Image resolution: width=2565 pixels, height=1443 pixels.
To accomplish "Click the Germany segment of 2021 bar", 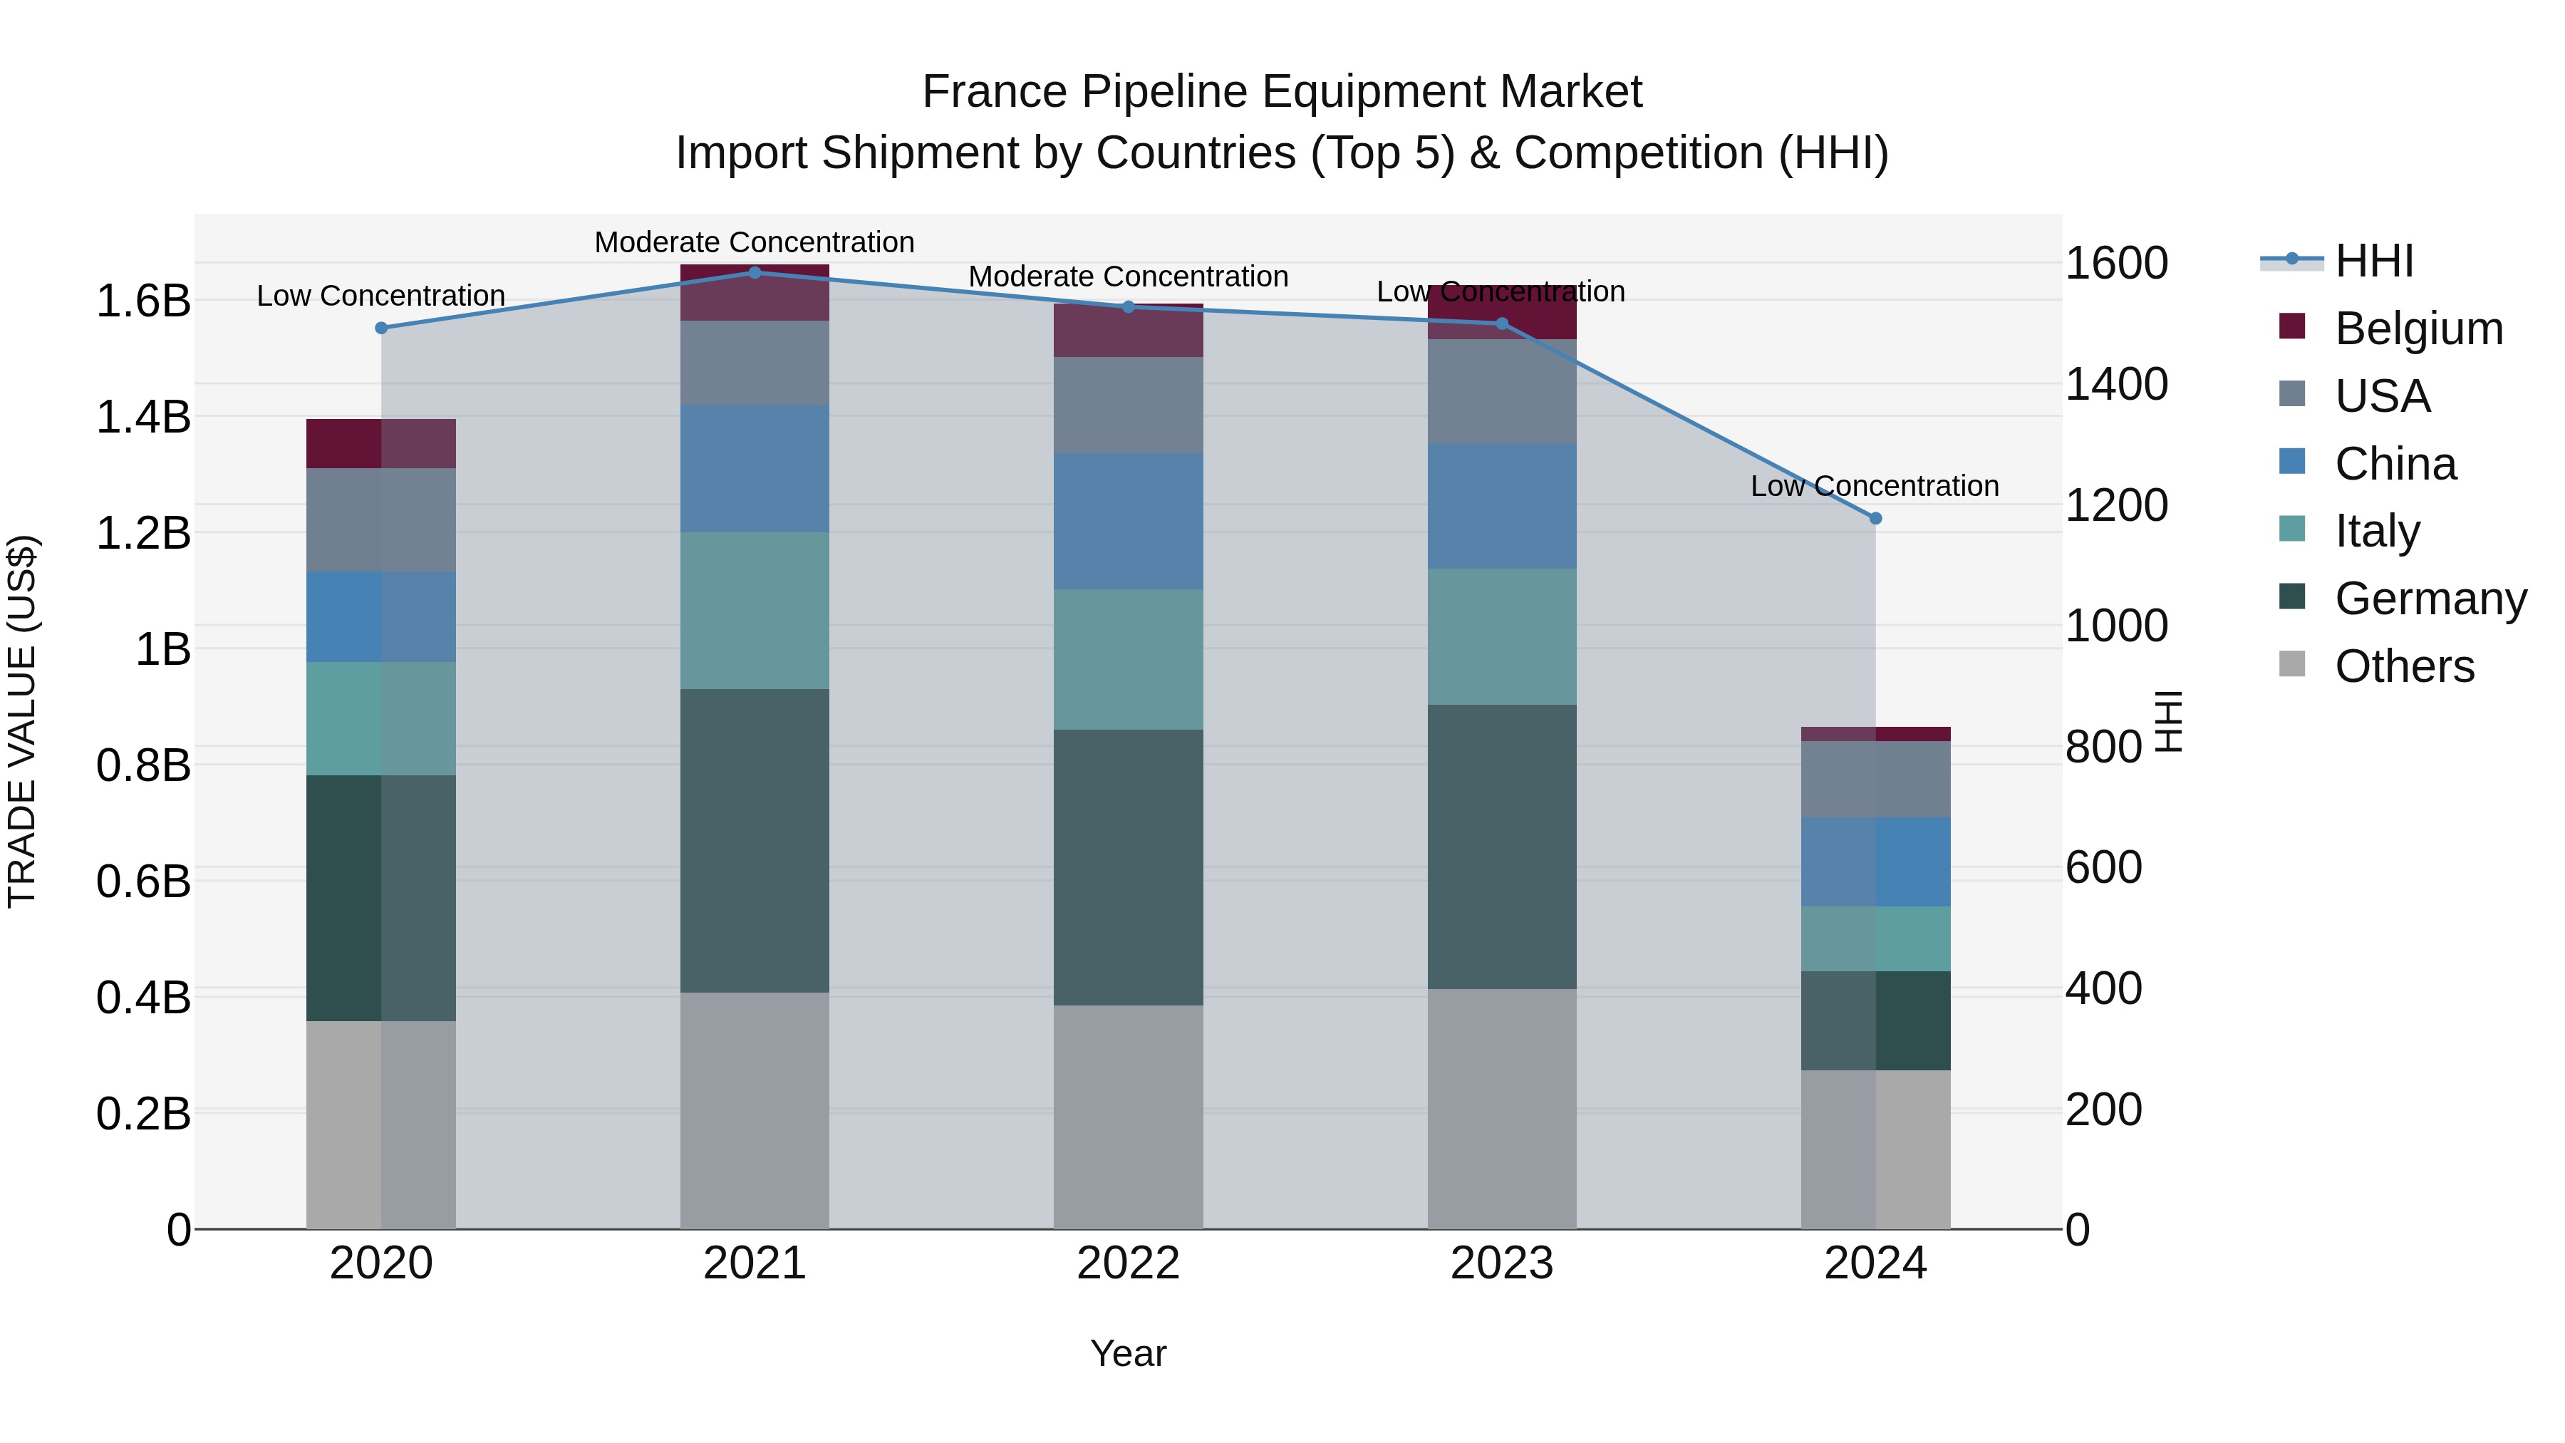I will 755,841.
